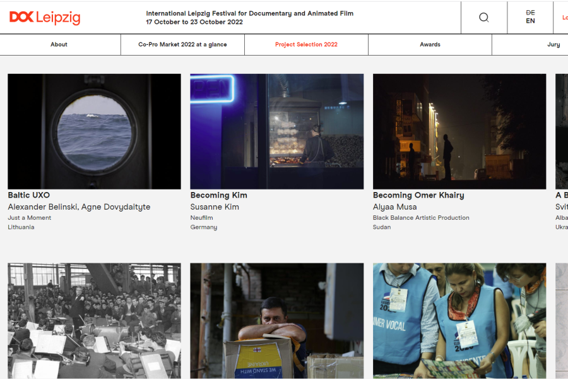Click the festival title text in header

pyautogui.click(x=249, y=13)
